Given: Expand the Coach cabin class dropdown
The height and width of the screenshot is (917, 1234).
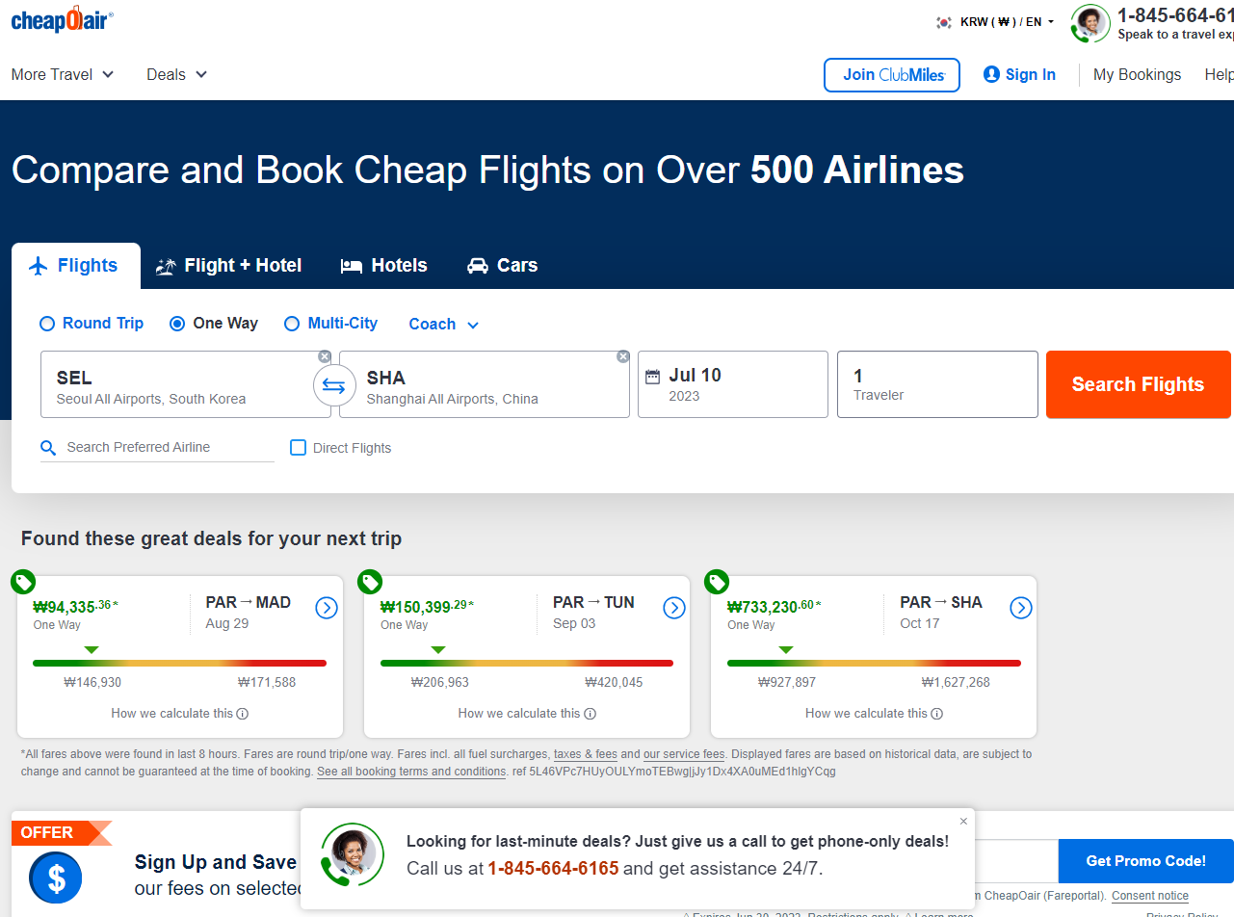Looking at the screenshot, I should pyautogui.click(x=443, y=325).
